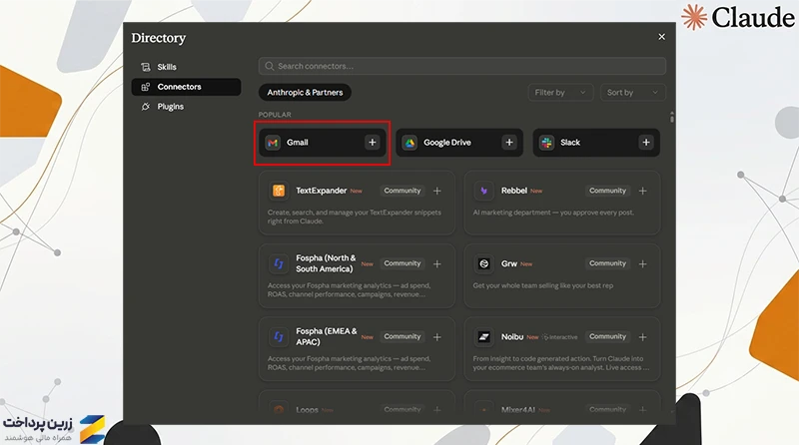Click the TextExpander title text
799x445 pixels.
click(321, 191)
